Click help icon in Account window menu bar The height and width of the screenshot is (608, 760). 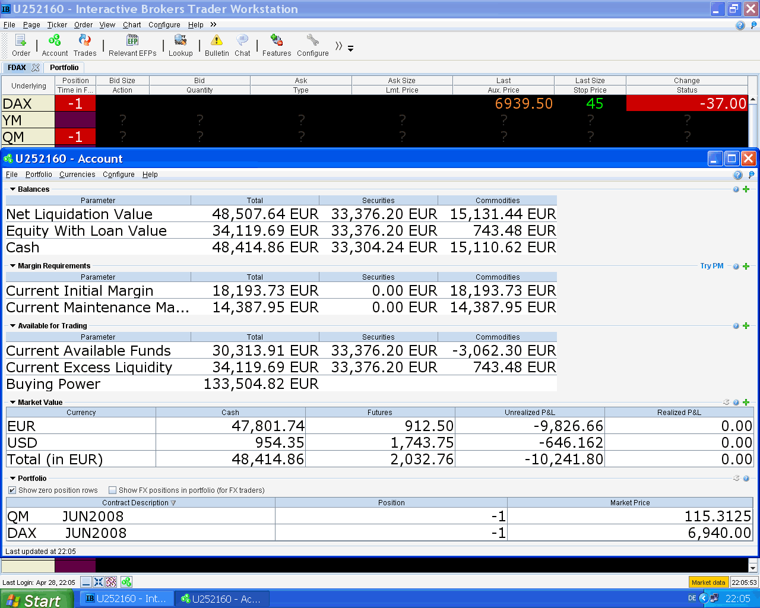737,175
